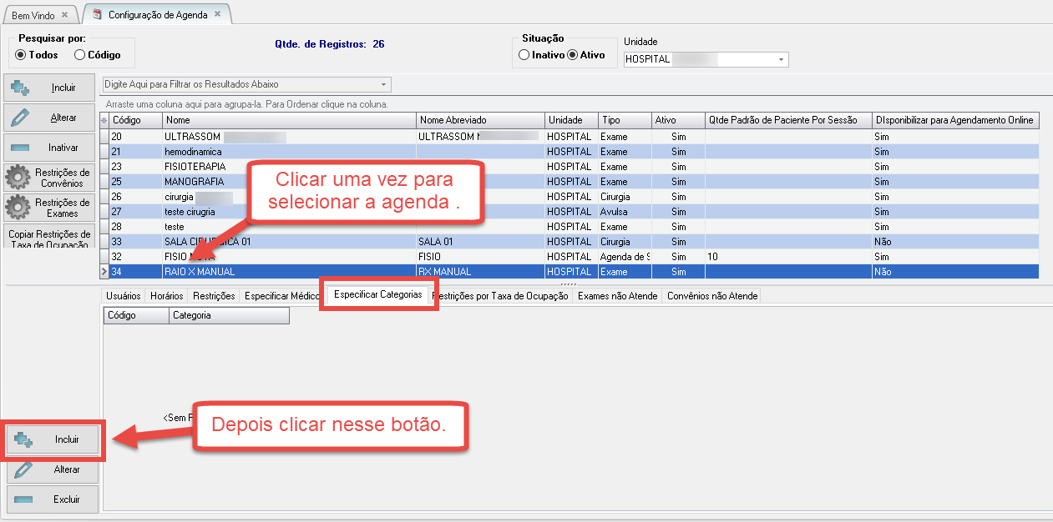Open the results filter dropdown arrow
Screen dimensions: 1053x522
pyautogui.click(x=383, y=84)
